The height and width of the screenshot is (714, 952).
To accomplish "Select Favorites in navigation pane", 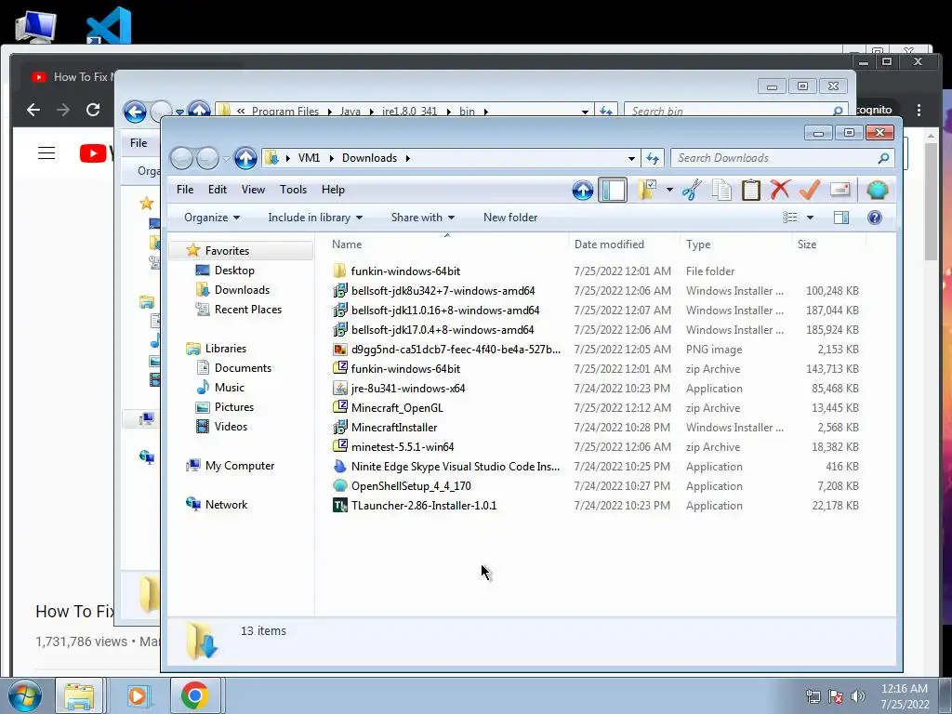I will [227, 251].
